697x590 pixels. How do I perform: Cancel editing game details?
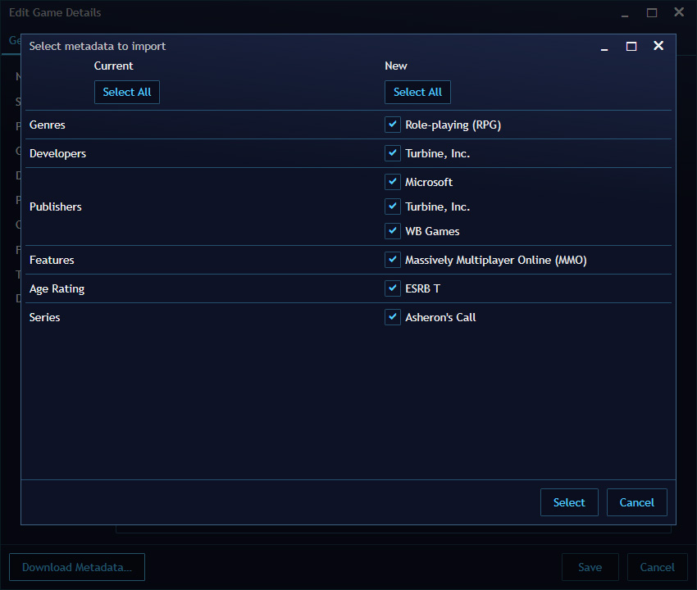tap(658, 567)
